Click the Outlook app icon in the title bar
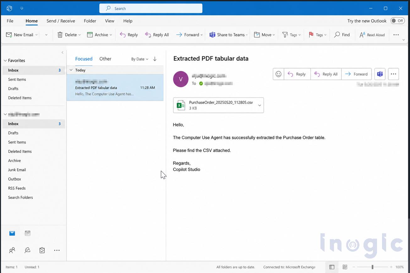Viewport: 410px width, 273px height. point(9,8)
